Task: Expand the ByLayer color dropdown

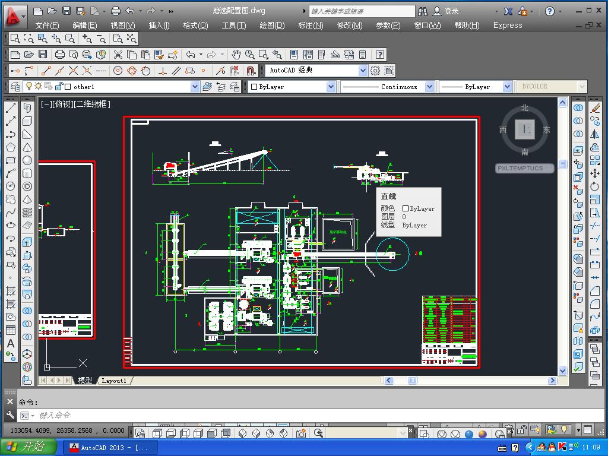Action: click(331, 87)
